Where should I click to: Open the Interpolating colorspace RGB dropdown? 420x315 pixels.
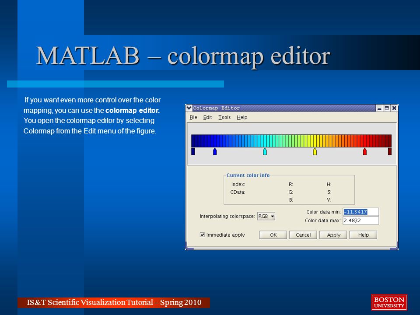pos(266,216)
